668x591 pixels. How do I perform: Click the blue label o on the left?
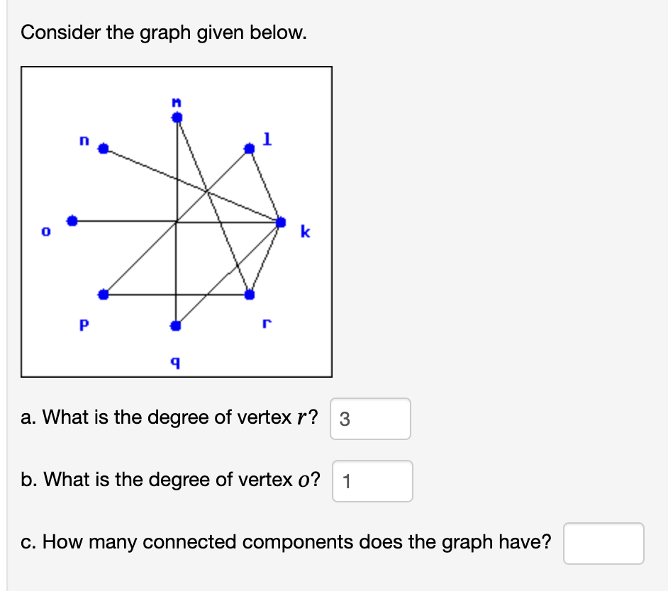pos(45,231)
